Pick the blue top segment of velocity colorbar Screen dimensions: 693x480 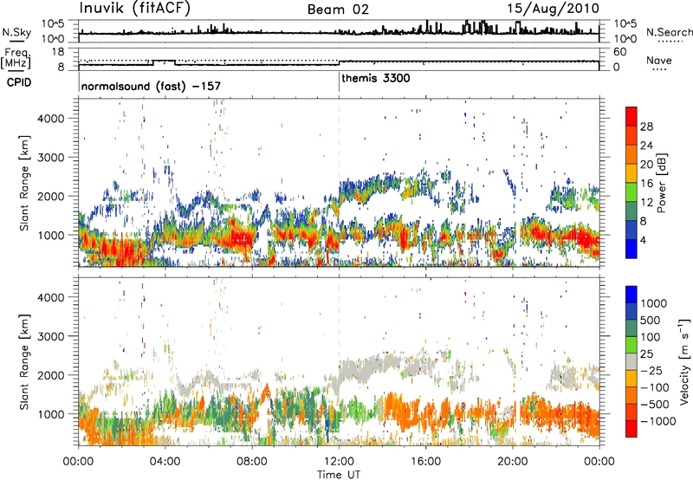[x=631, y=295]
